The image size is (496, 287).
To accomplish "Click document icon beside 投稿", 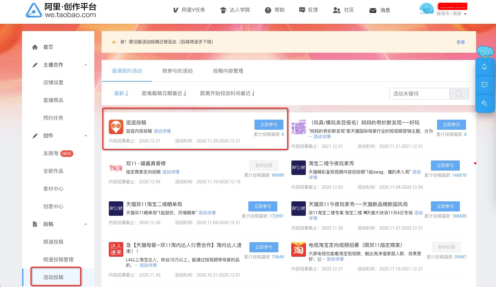I will [x=35, y=224].
